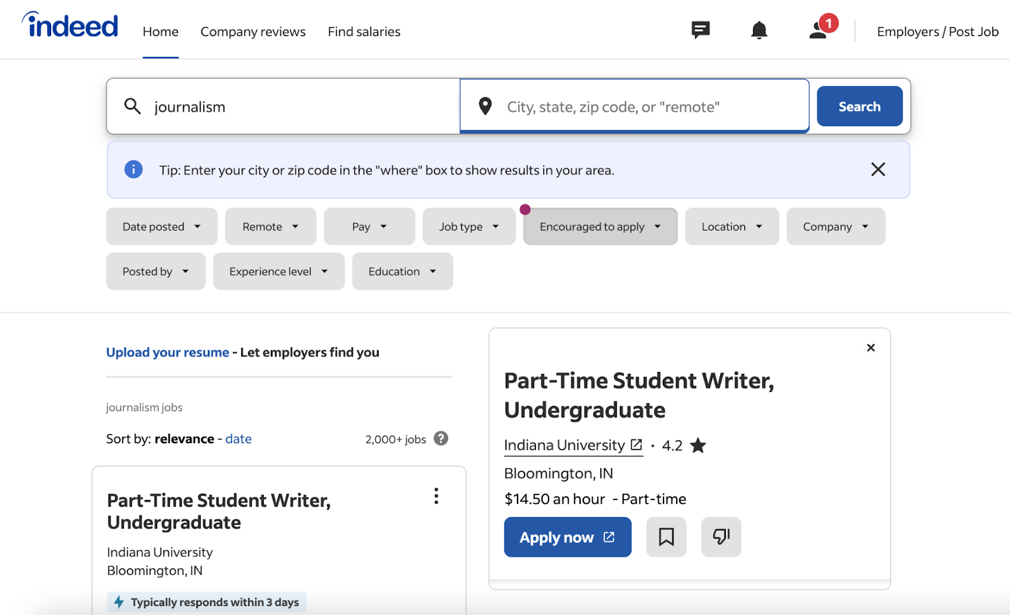Open the Education filter dropdown
Image resolution: width=1010 pixels, height=615 pixels.
tap(403, 271)
